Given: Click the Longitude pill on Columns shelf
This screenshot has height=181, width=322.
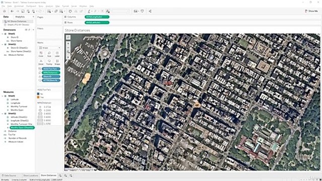Looking at the screenshot, I should pyautogui.click(x=97, y=17).
